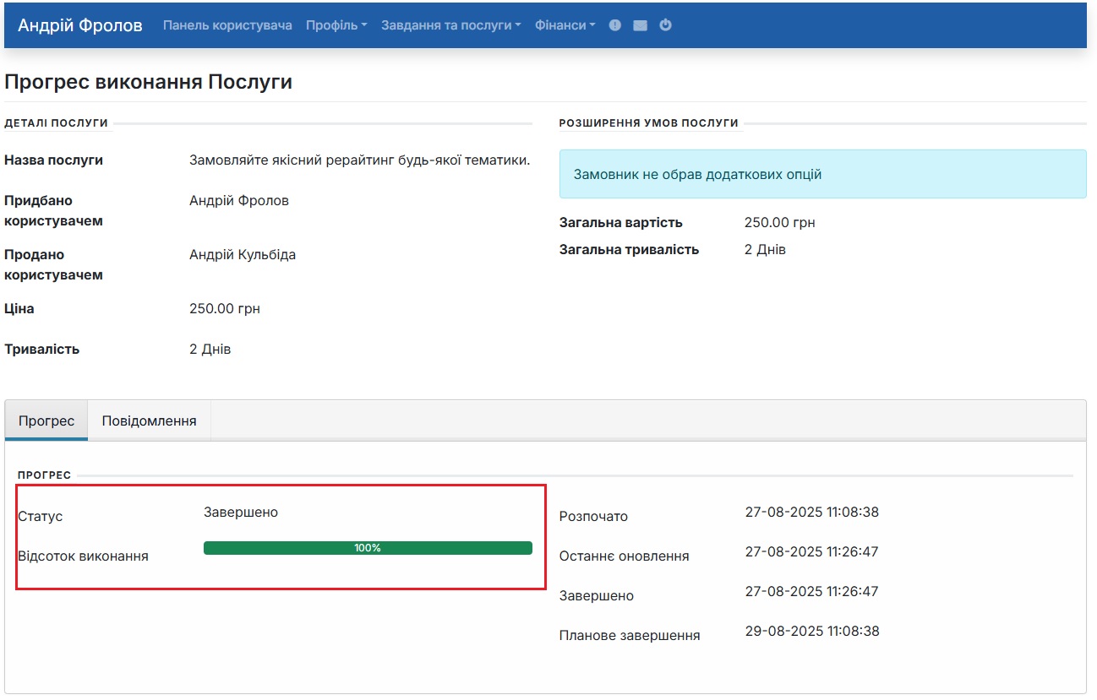Click the green 100% progress bar
Viewport: 1097px width, 700px height.
tap(367, 547)
